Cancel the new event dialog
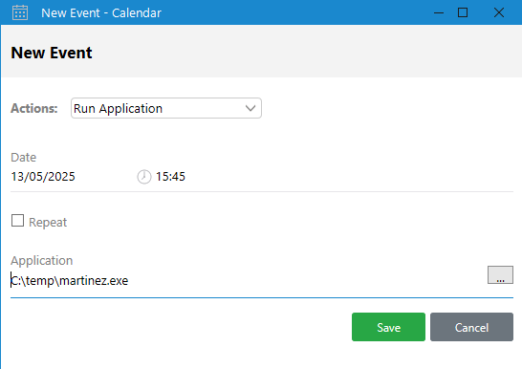This screenshot has height=369, width=522. coord(471,327)
